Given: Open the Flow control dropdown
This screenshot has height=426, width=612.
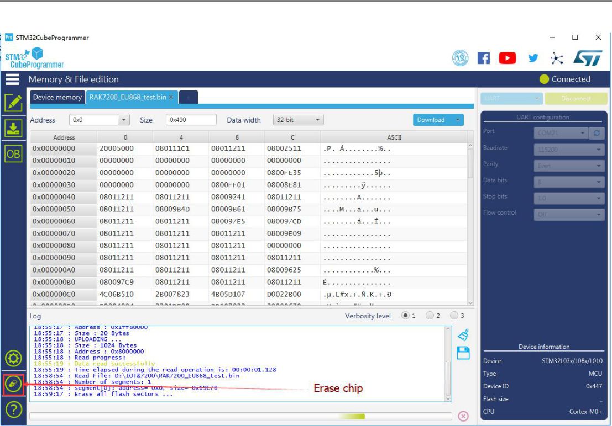Looking at the screenshot, I should 569,214.
